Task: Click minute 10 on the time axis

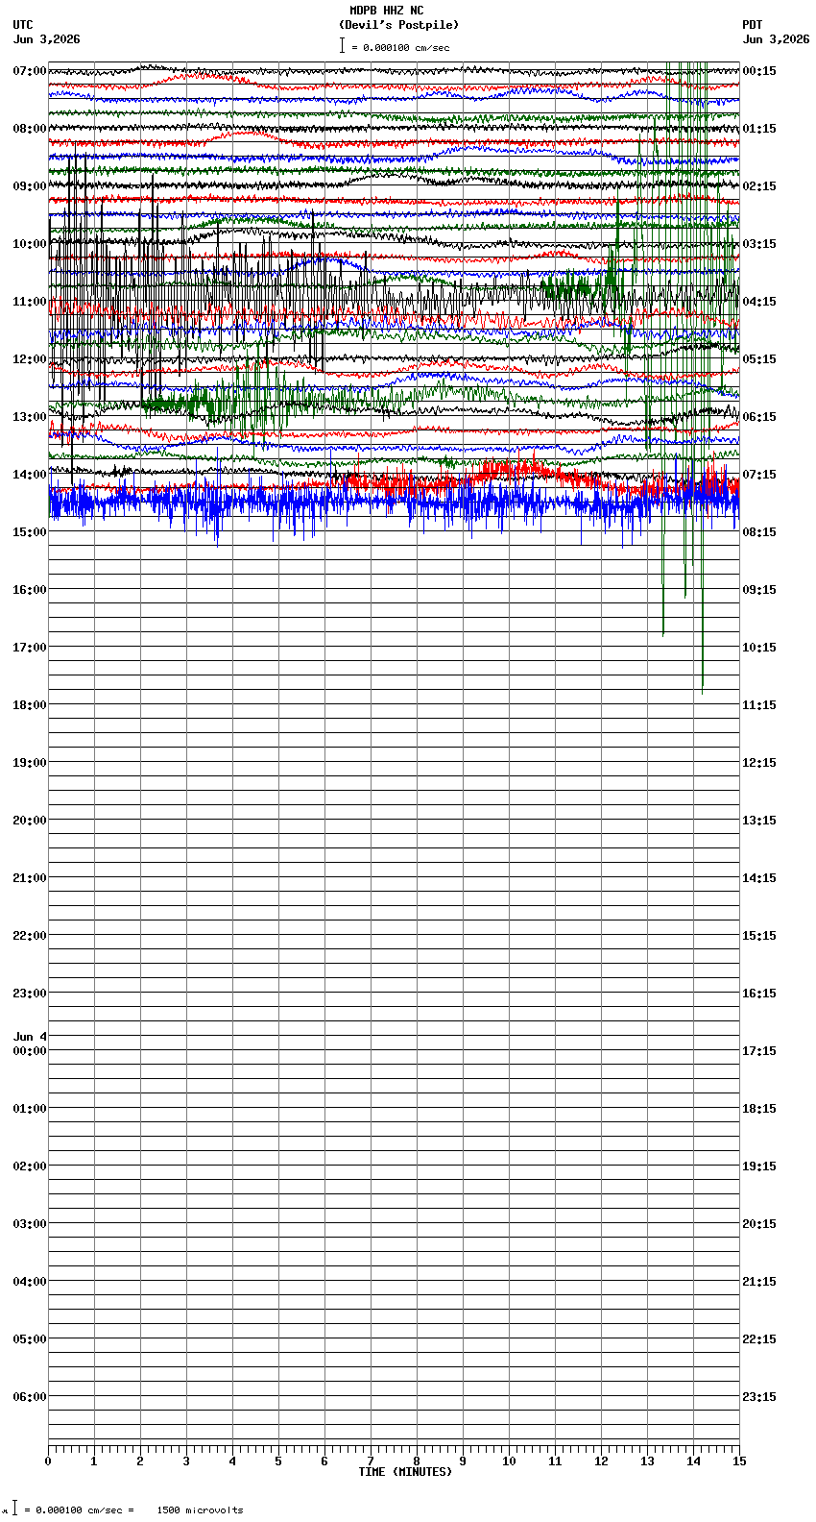Action: pos(509,1461)
